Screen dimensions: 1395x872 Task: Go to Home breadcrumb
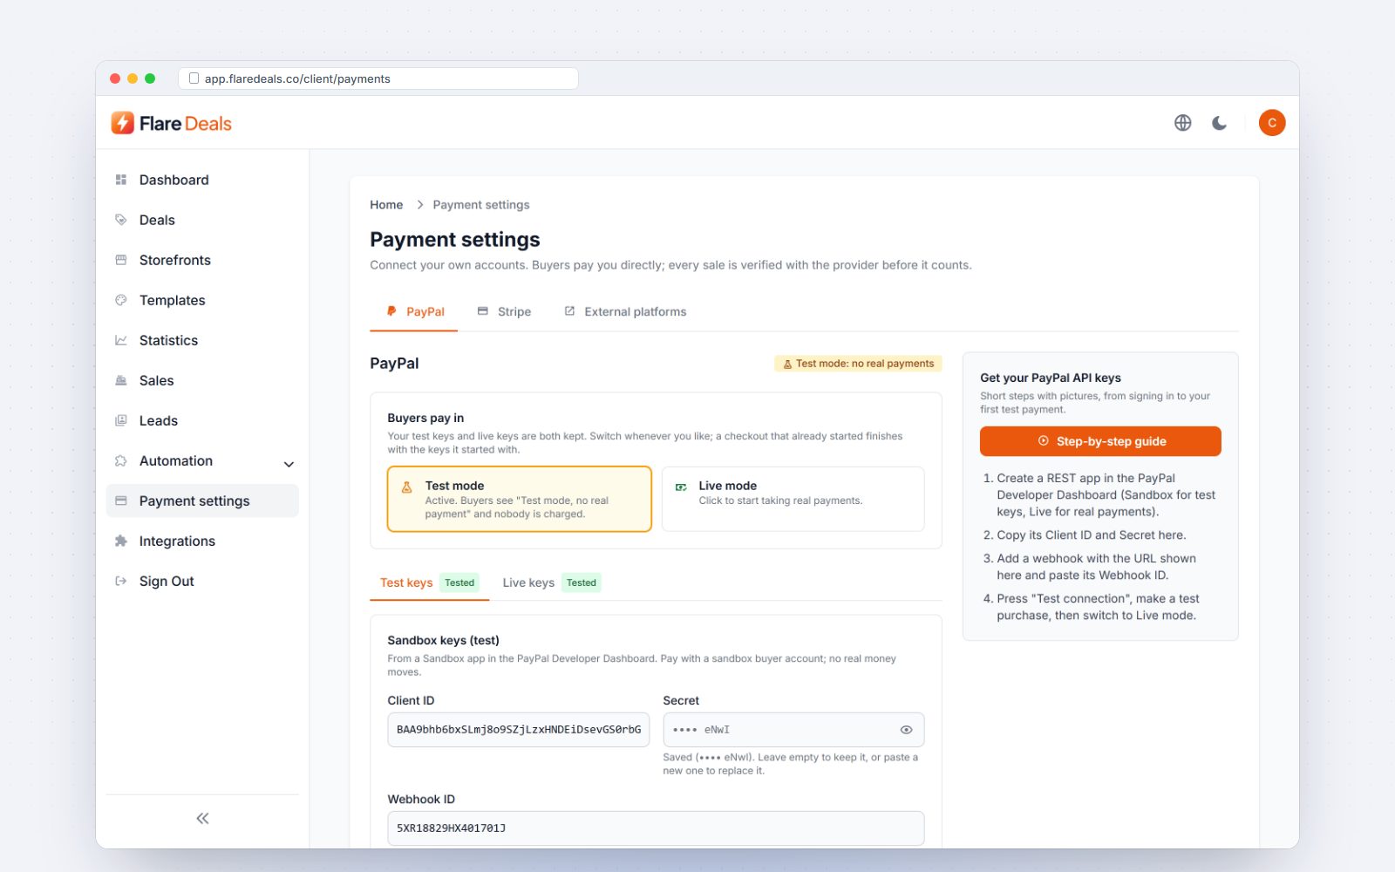386,205
